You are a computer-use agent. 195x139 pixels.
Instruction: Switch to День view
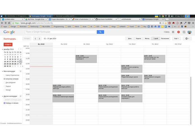pos(130,39)
